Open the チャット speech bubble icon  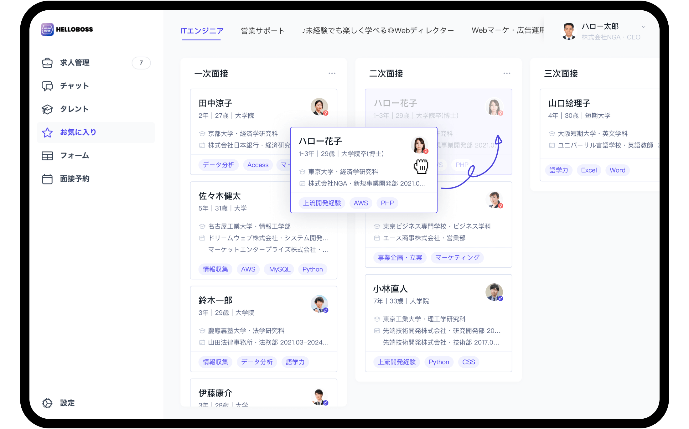click(x=47, y=86)
